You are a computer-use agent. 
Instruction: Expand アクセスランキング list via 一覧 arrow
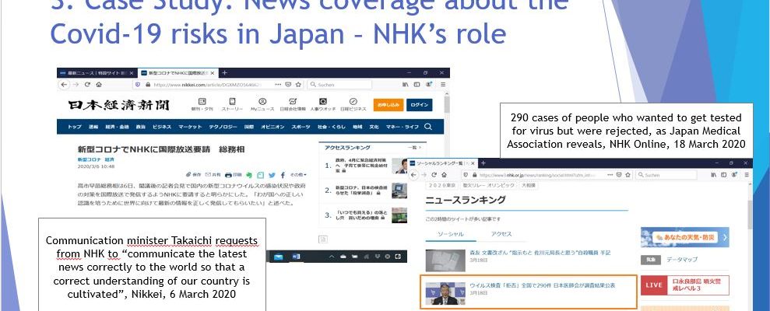pos(415,147)
